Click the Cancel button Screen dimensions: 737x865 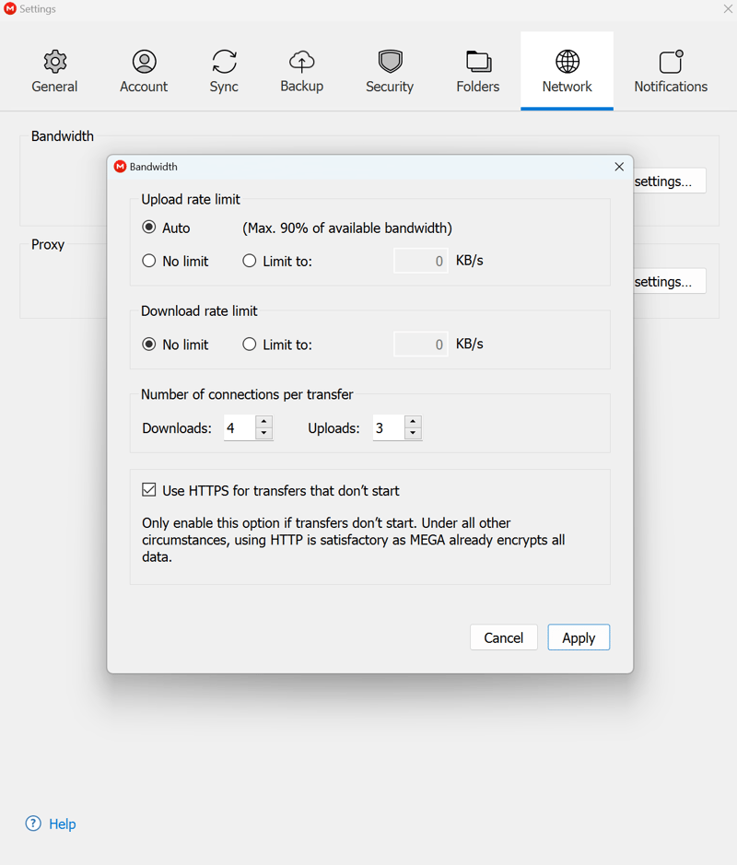coord(504,637)
